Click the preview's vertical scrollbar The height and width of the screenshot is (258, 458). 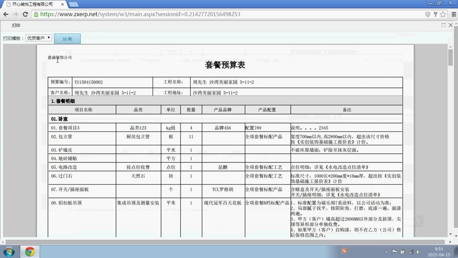[x=451, y=57]
